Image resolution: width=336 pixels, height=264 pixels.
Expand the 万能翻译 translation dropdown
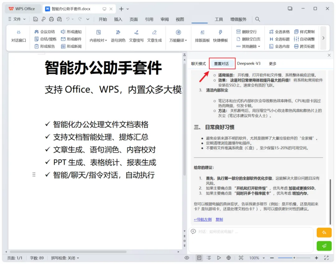click(x=178, y=40)
